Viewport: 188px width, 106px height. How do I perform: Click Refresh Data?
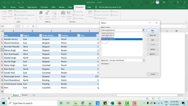coord(100,18)
